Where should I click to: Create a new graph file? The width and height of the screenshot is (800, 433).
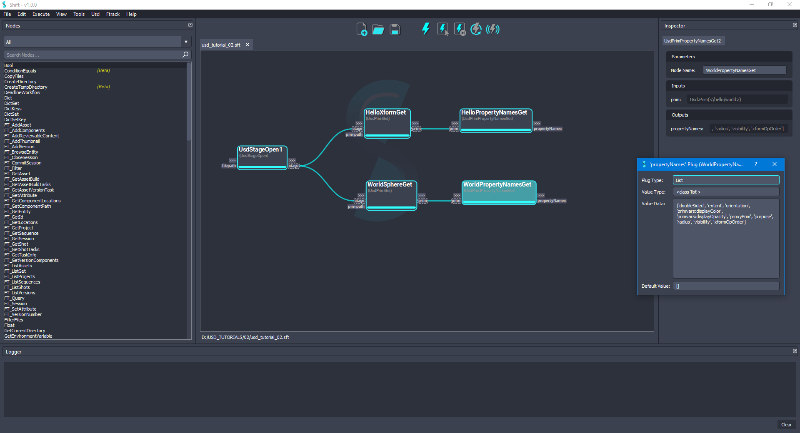click(362, 29)
